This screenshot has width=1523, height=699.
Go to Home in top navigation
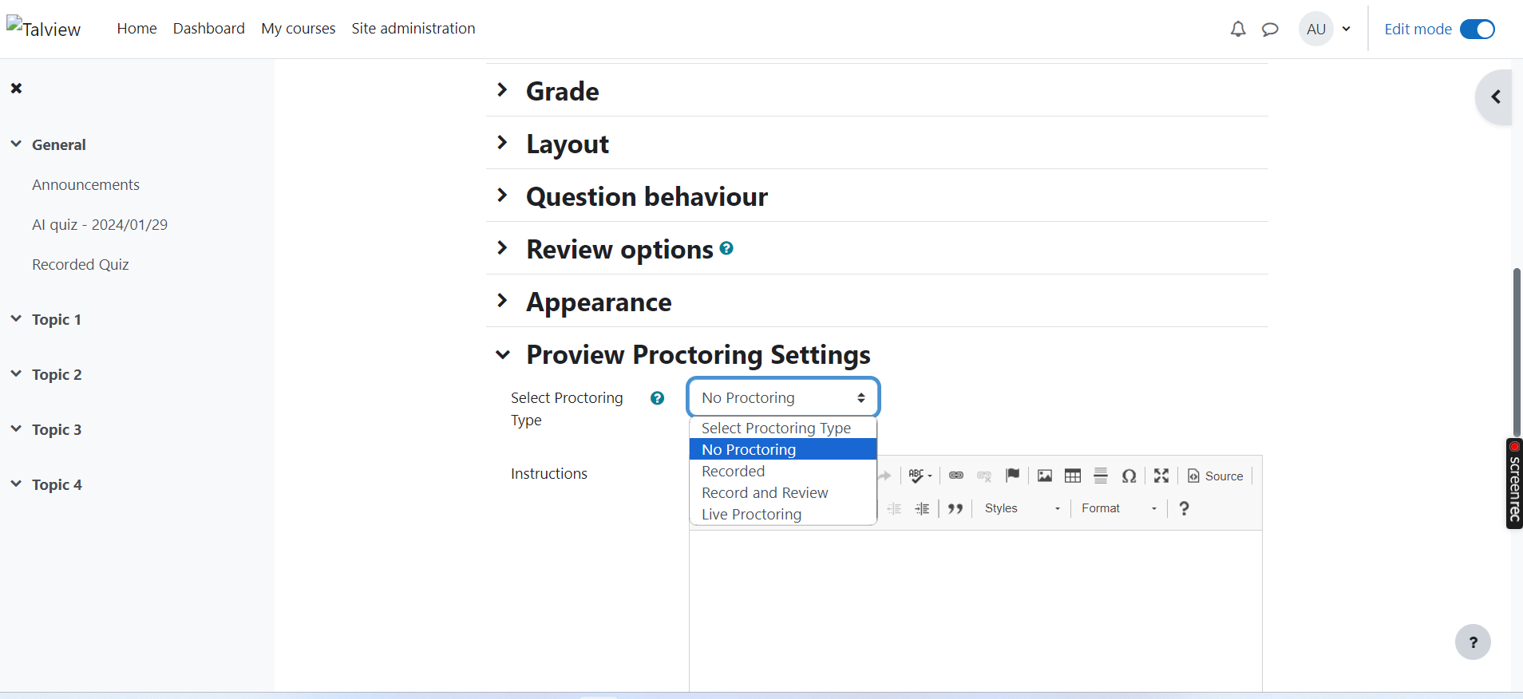click(x=136, y=29)
